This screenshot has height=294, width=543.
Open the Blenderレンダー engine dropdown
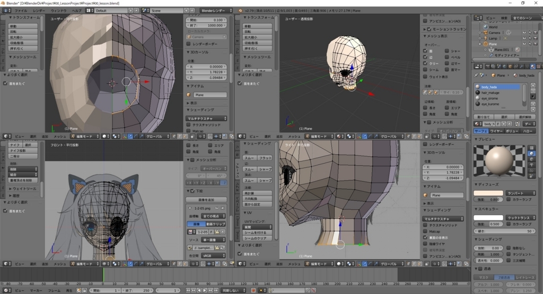click(216, 11)
